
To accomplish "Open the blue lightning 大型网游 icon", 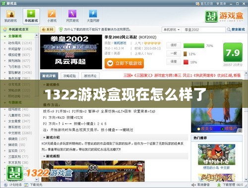I will (x=93, y=13).
